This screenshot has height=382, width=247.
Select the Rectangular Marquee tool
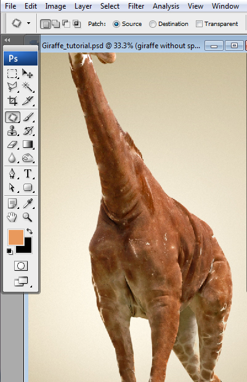click(12, 74)
